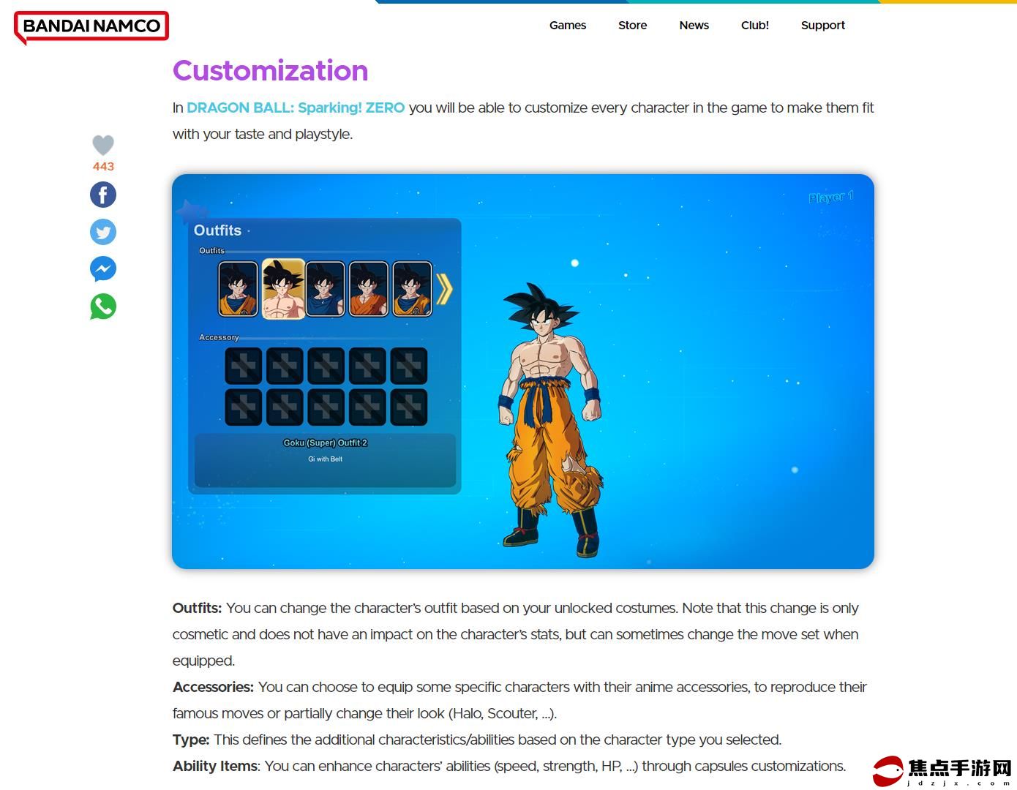This screenshot has width=1017, height=790.
Task: Share the article on Facebook
Action: 103,195
